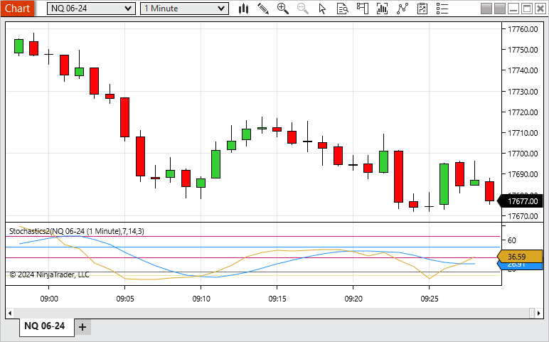
Task: Open the Indicators icon
Action: coord(403,9)
